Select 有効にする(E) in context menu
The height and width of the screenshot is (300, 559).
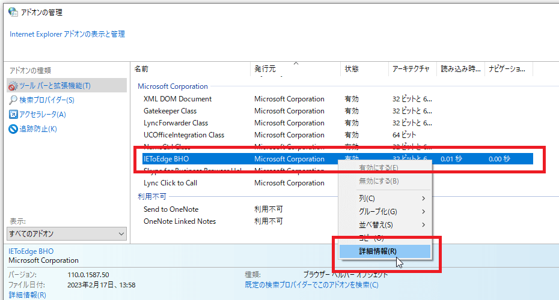379,167
